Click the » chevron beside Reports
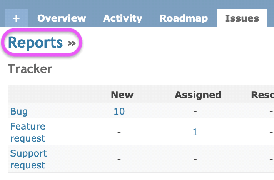 [72, 43]
